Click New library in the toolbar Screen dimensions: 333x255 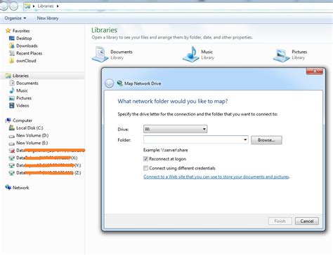(48, 18)
